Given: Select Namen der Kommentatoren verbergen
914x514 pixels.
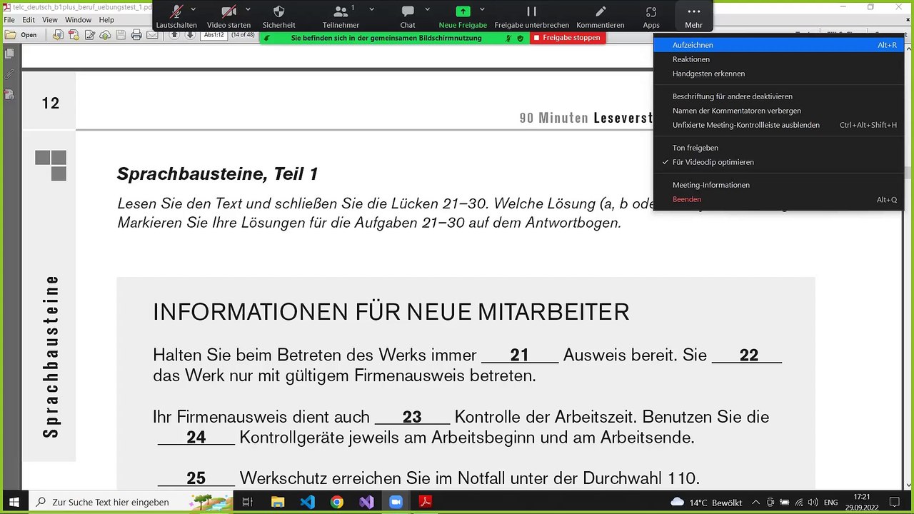Looking at the screenshot, I should (x=778, y=111).
